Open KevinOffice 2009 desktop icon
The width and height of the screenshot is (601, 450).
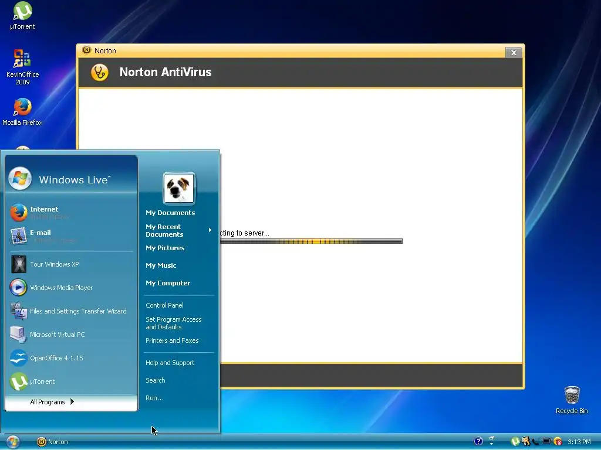(22, 67)
